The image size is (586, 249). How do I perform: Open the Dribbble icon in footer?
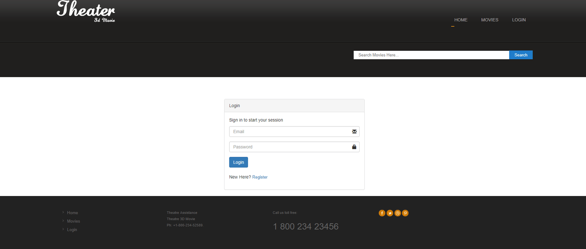coord(398,213)
